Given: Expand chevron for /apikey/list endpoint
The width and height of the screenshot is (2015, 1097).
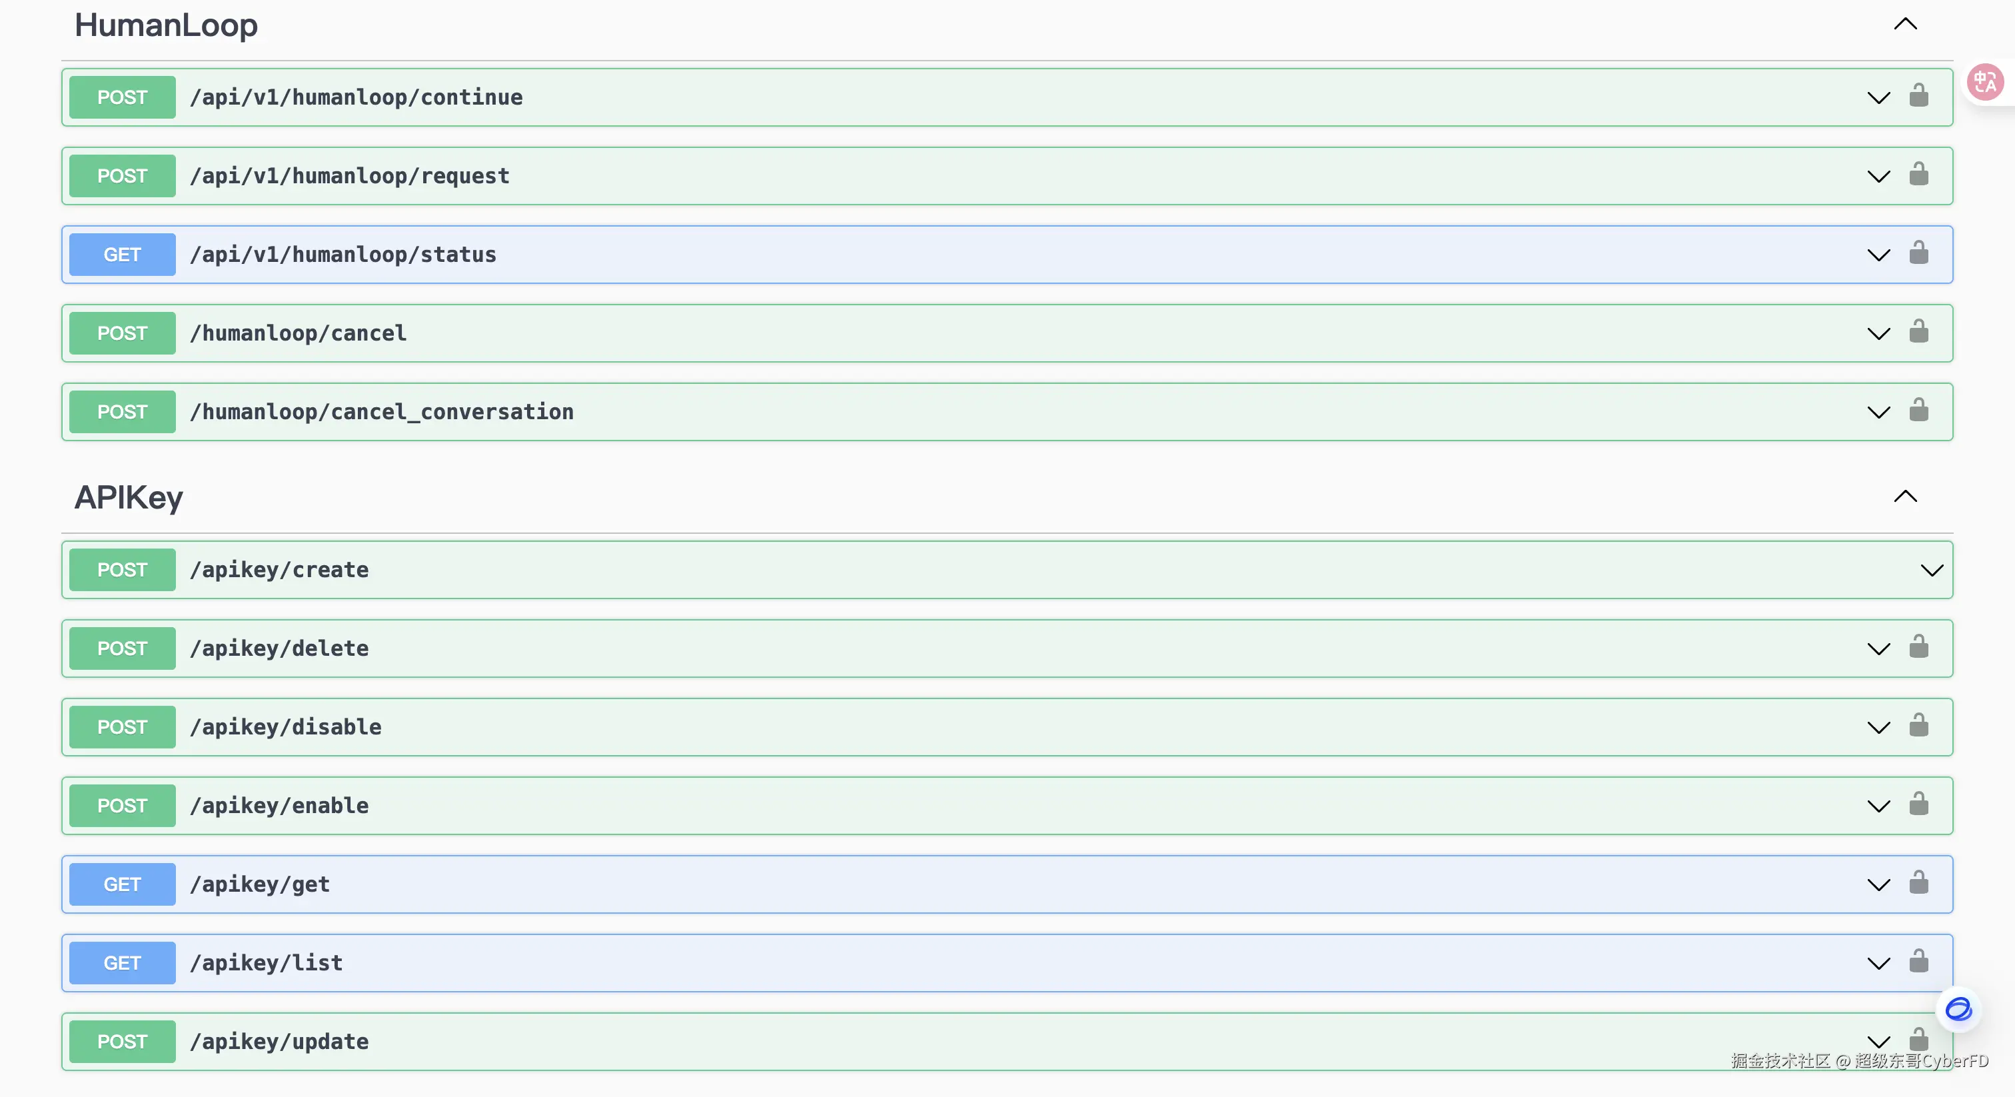Looking at the screenshot, I should pos(1878,963).
